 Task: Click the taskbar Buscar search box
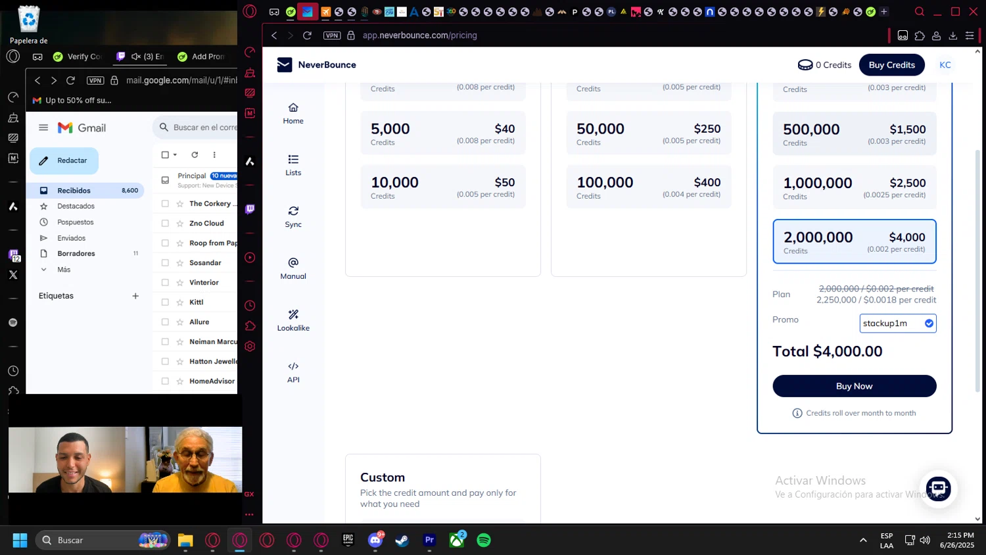103,540
